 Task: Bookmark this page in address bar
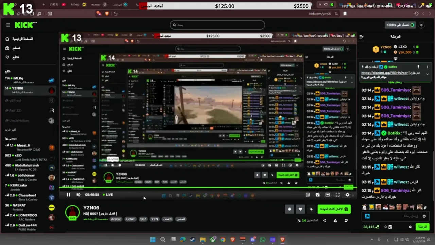345,14
